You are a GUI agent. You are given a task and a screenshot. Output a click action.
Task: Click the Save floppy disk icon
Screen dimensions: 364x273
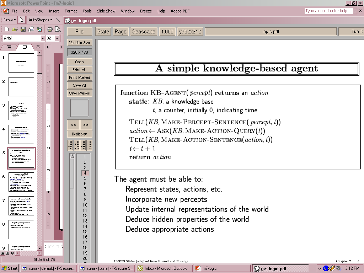[23, 29]
